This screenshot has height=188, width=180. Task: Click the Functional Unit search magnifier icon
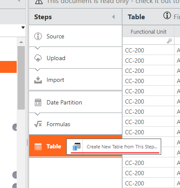click(x=169, y=41)
